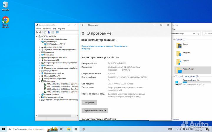Click the DESKTOP-4GVFVLV device name value
This screenshot has height=132, width=212.
point(117,63)
